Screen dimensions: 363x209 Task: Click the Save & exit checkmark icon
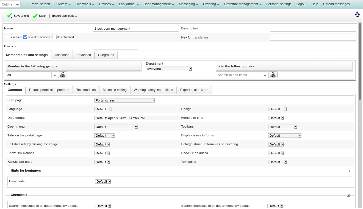[x=10, y=16]
